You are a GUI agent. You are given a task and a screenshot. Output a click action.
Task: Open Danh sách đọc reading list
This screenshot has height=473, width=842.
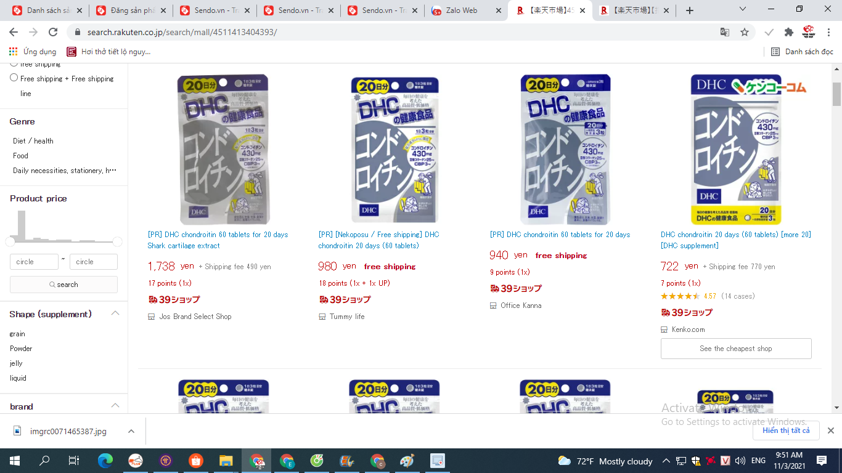803,52
